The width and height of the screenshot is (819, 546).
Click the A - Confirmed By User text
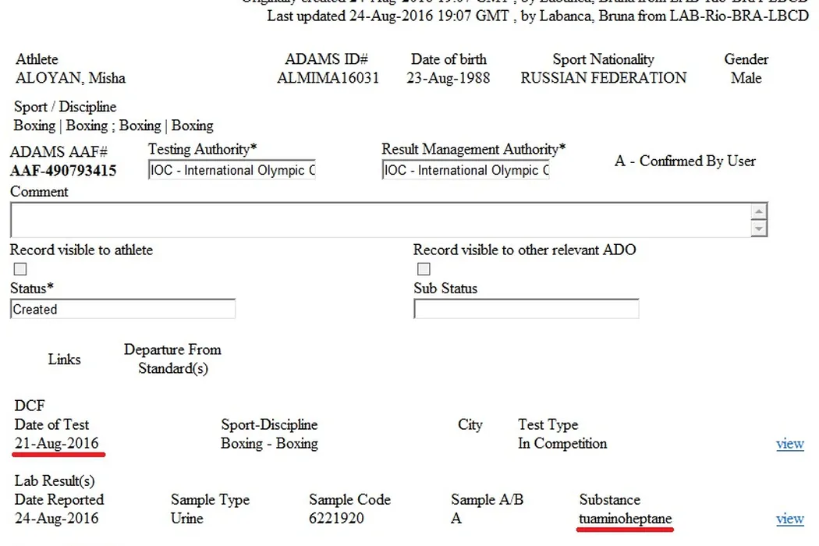pyautogui.click(x=685, y=161)
